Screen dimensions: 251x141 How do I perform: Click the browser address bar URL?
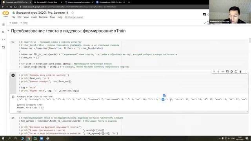tap(69, 7)
